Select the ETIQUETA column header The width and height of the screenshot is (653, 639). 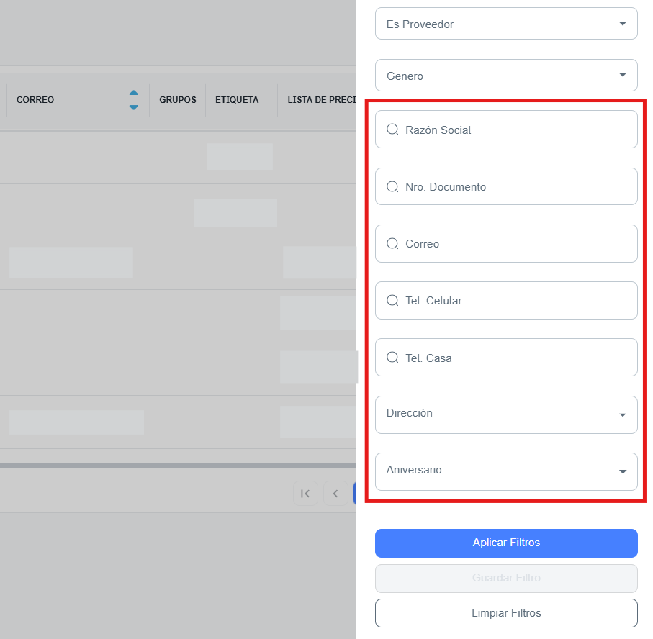(x=237, y=100)
